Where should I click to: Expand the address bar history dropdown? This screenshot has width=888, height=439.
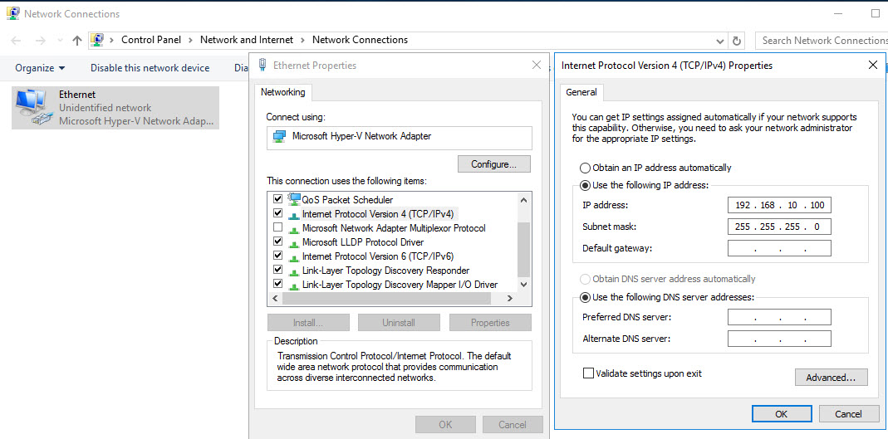click(x=720, y=41)
